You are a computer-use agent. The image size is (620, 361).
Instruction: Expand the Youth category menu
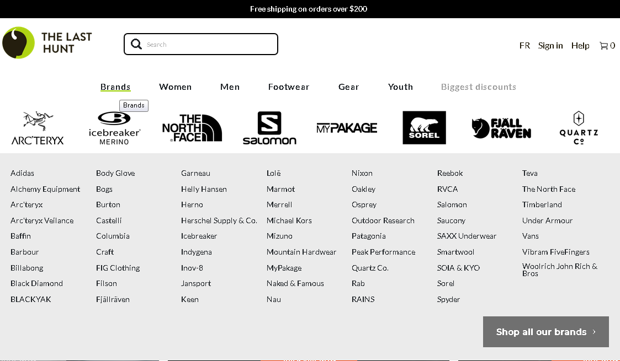(400, 87)
